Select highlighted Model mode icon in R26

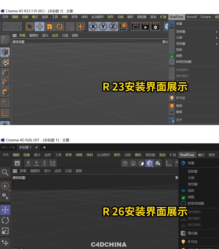tap(150, 163)
